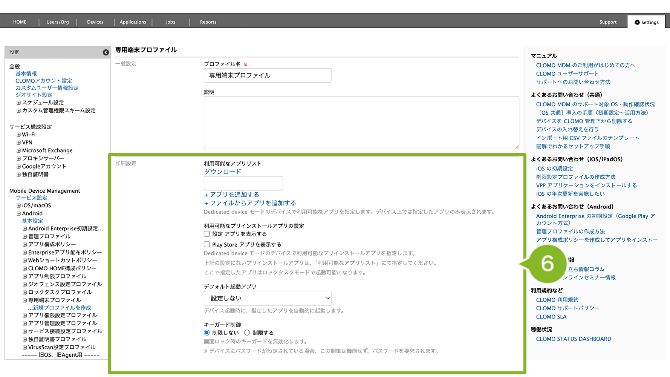Expand the Microsoft Exchange node
The width and height of the screenshot is (670, 377).
(x=18, y=150)
